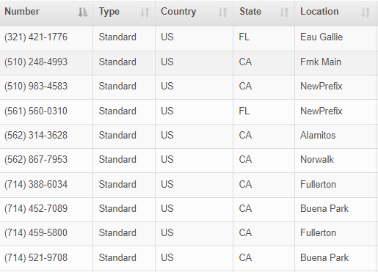The image size is (378, 272).
Task: Select phone number (714) 452-7089
Action: click(x=36, y=208)
